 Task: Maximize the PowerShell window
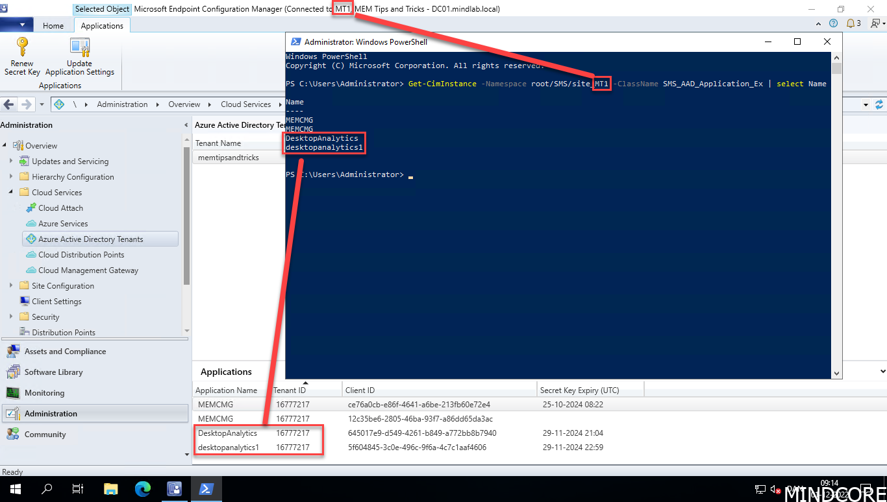(797, 42)
